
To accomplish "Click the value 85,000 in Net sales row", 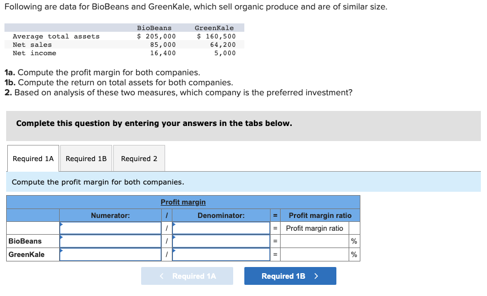I will click(x=163, y=45).
